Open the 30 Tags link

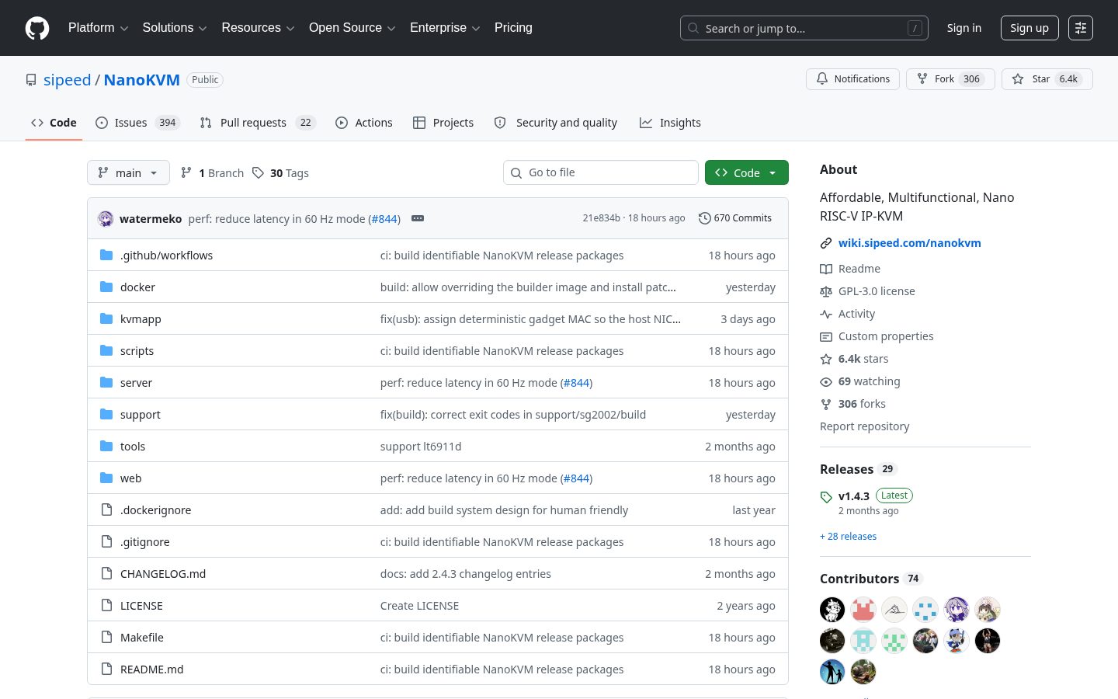click(280, 173)
